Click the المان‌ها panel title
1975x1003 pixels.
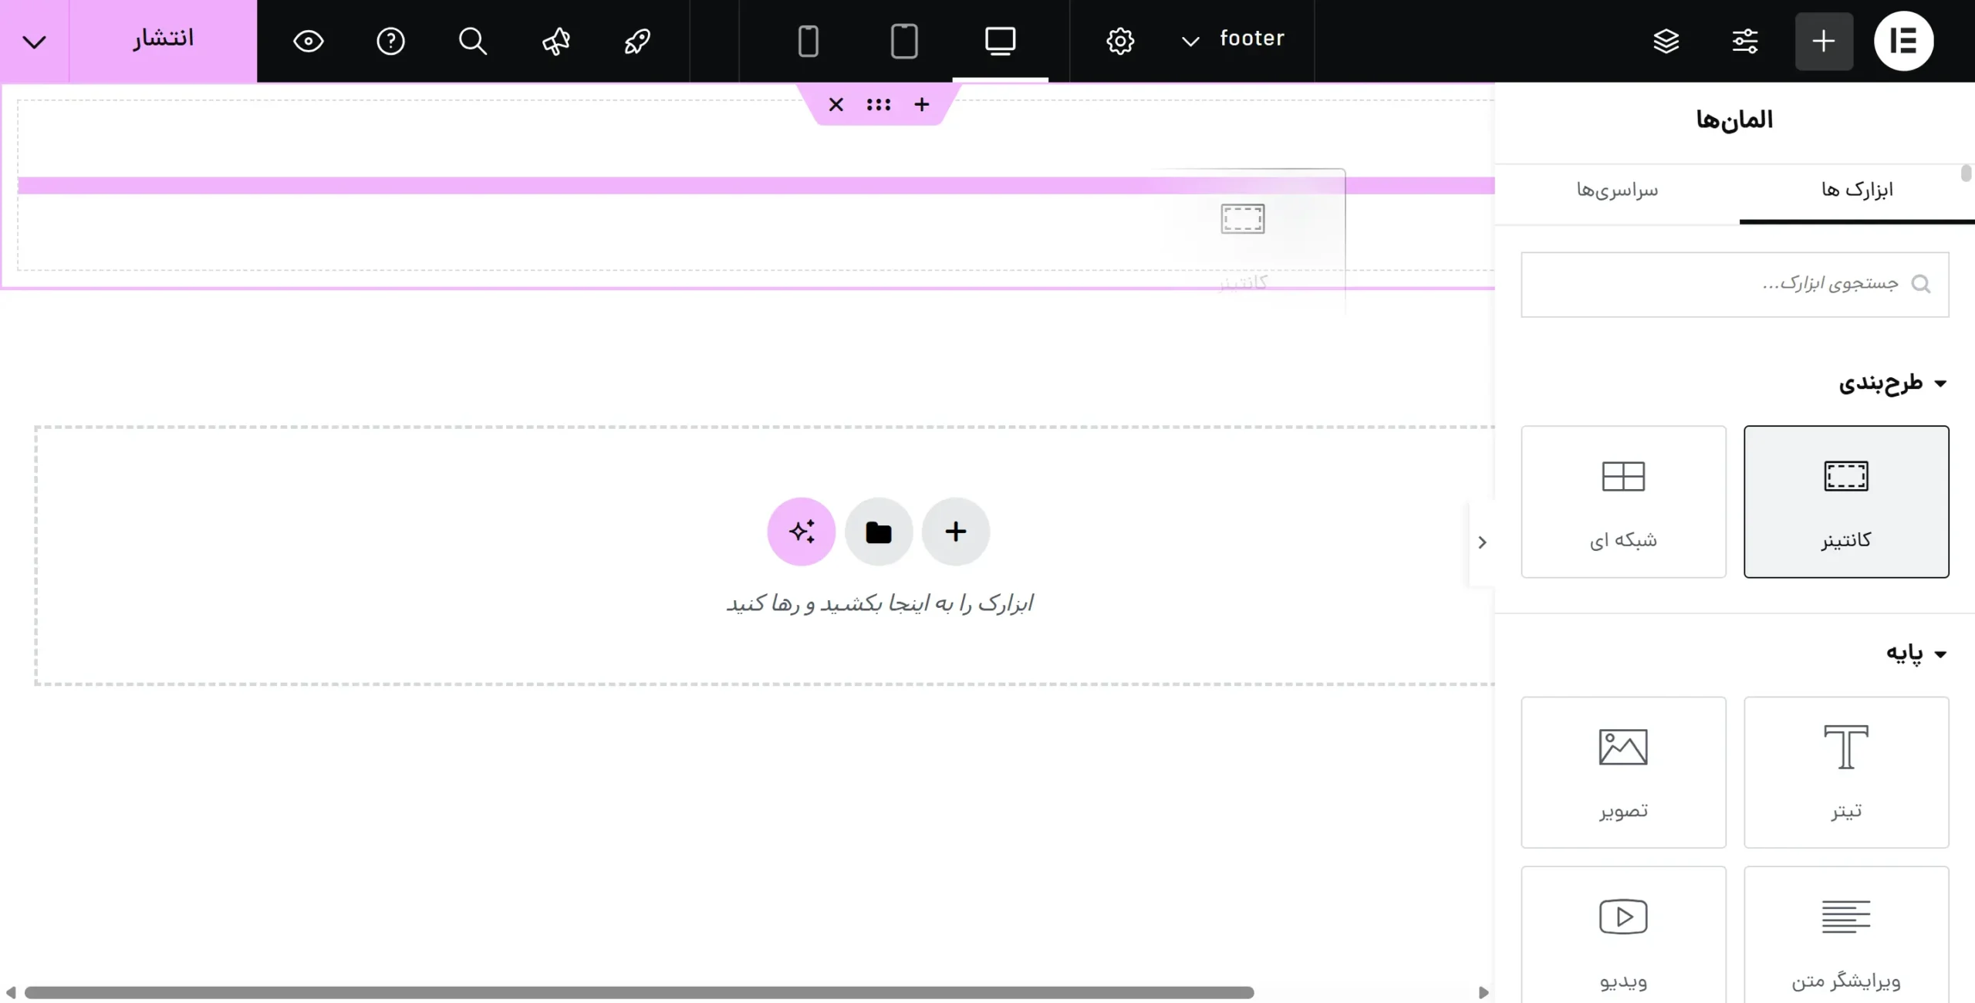[1734, 120]
